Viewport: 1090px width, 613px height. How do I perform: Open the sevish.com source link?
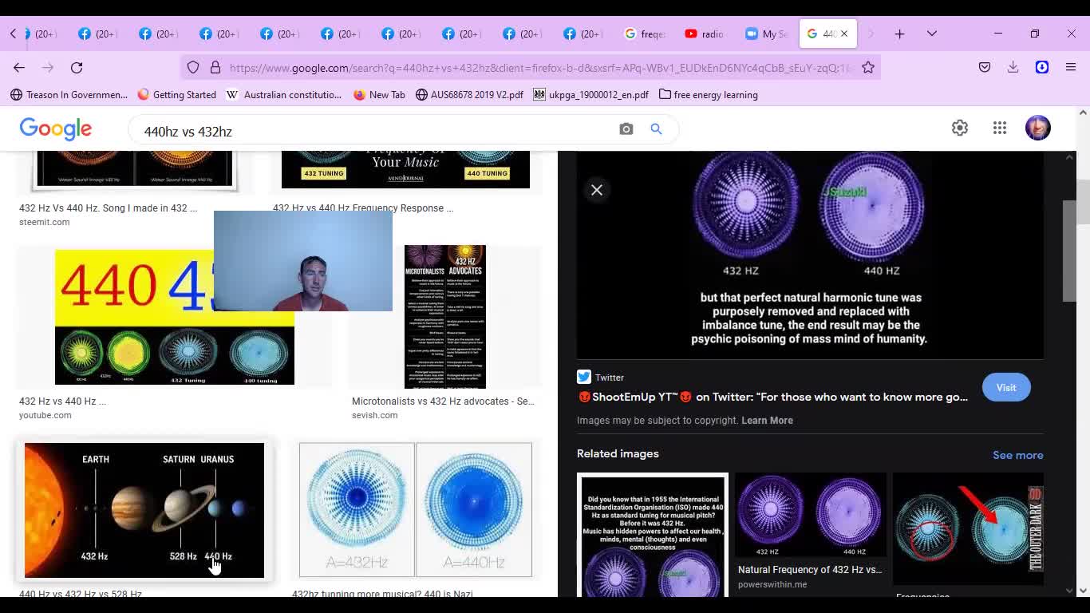(x=374, y=415)
